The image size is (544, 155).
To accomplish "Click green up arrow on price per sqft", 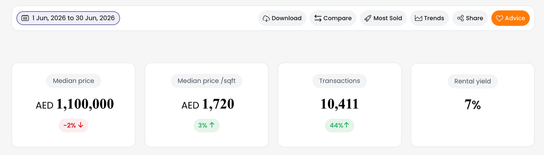I will [212, 125].
